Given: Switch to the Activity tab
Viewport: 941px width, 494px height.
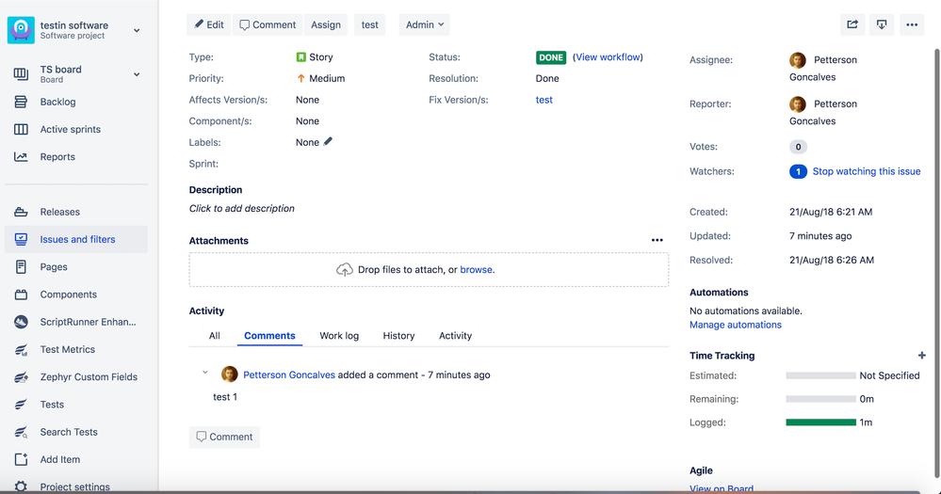Looking at the screenshot, I should [455, 336].
